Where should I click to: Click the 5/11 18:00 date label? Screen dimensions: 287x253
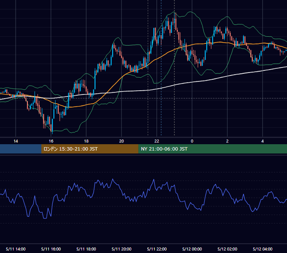coord(86,249)
